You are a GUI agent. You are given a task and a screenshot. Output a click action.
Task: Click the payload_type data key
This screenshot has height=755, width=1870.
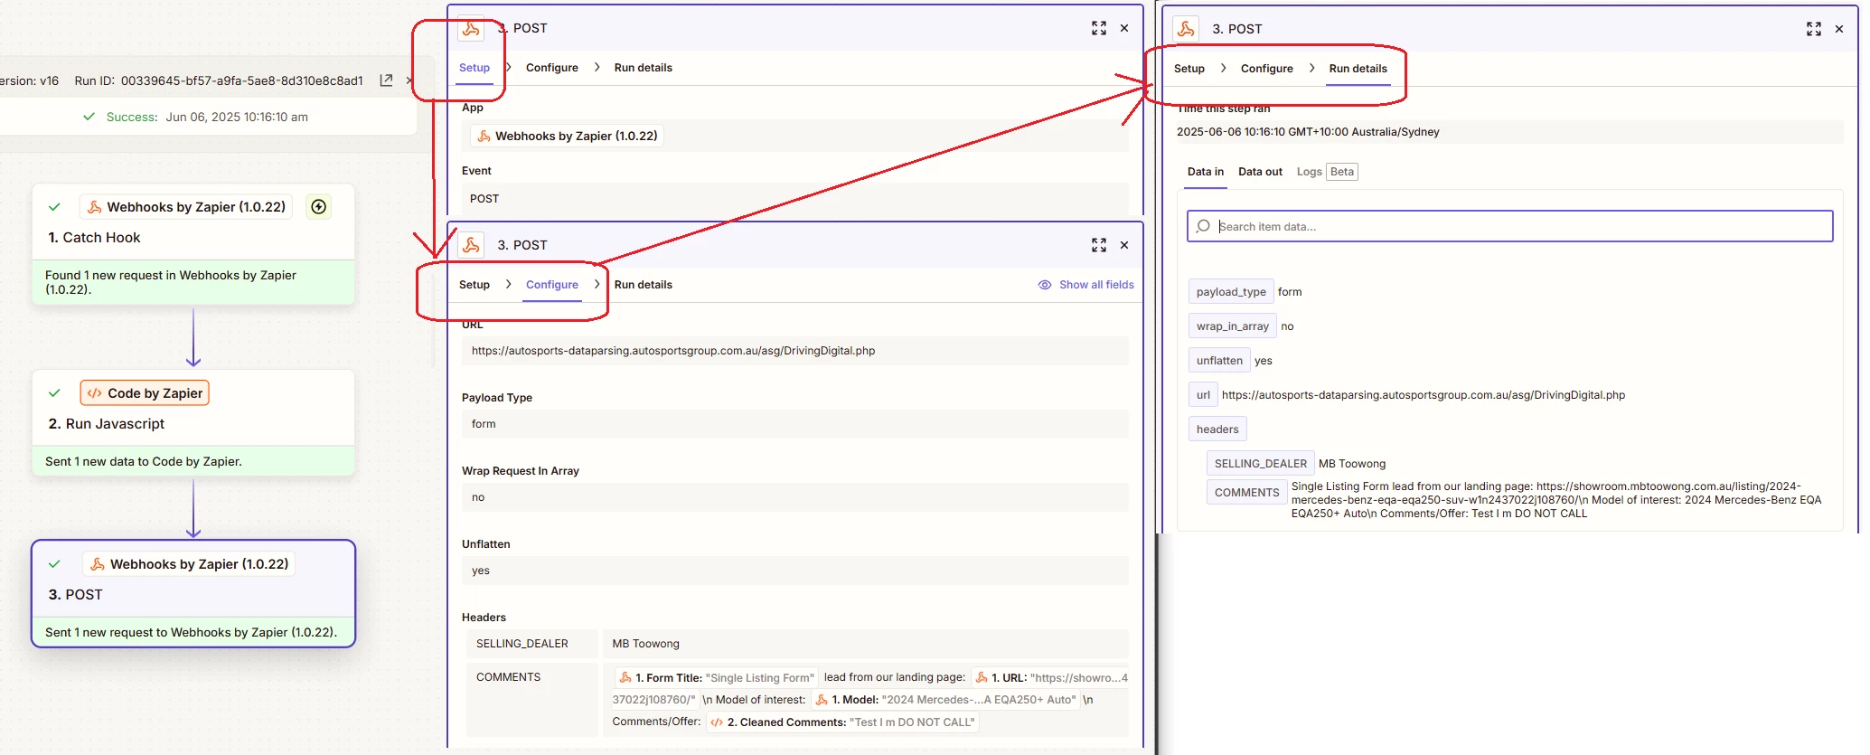(x=1231, y=292)
